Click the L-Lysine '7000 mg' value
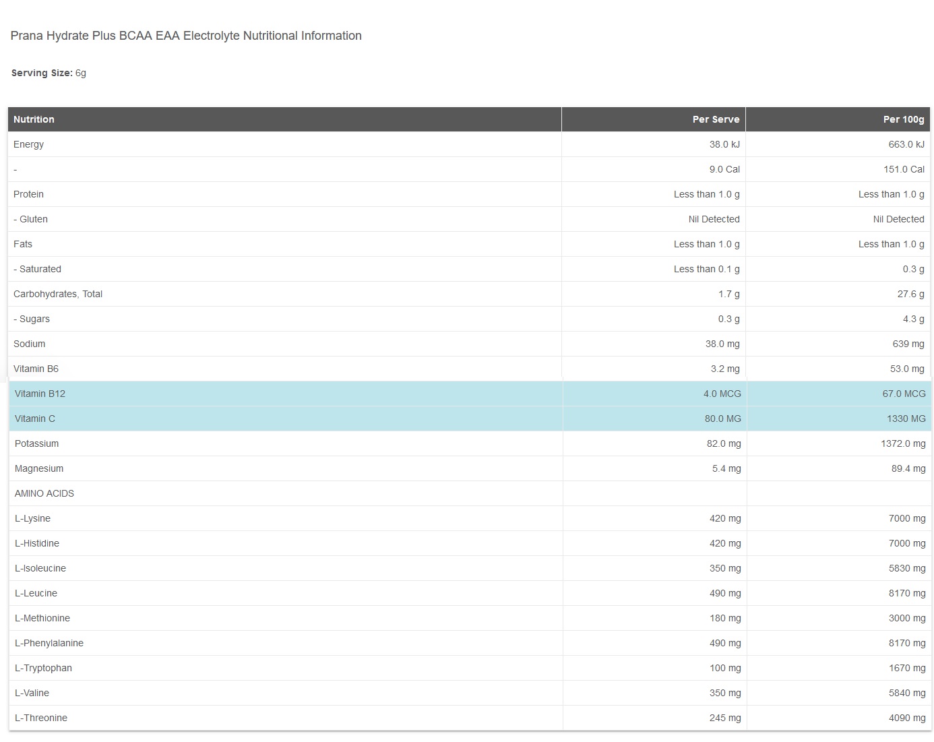934x742 pixels. [907, 518]
